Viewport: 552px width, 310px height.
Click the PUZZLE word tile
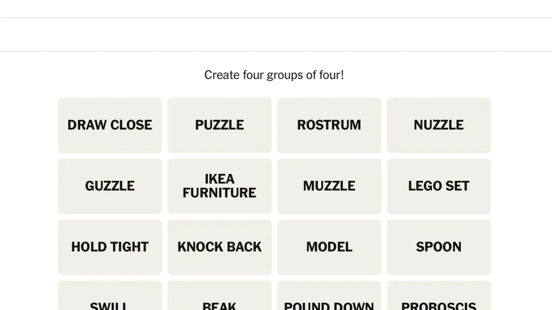click(x=220, y=125)
